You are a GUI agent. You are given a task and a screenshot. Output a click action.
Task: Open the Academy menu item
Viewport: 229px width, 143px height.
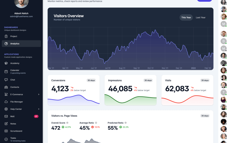[x=21, y=63]
